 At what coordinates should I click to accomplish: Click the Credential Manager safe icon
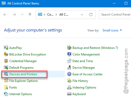click(x=6, y=61)
